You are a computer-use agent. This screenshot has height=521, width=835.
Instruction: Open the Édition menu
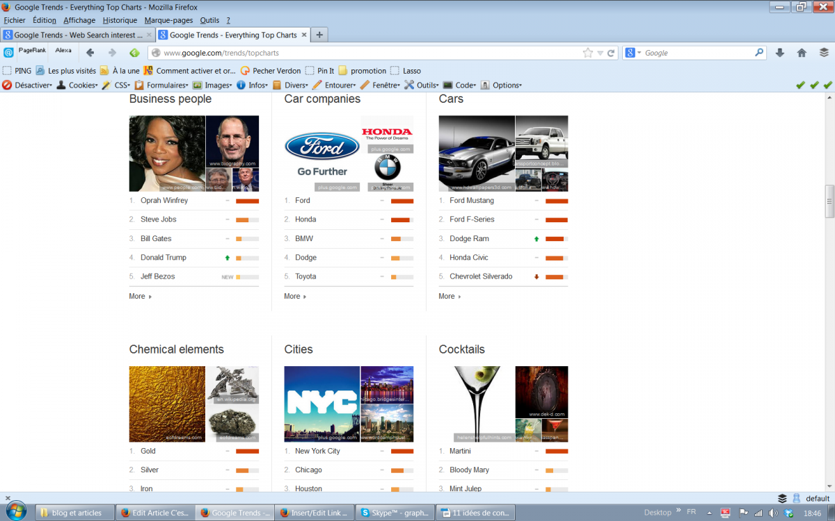pos(45,20)
